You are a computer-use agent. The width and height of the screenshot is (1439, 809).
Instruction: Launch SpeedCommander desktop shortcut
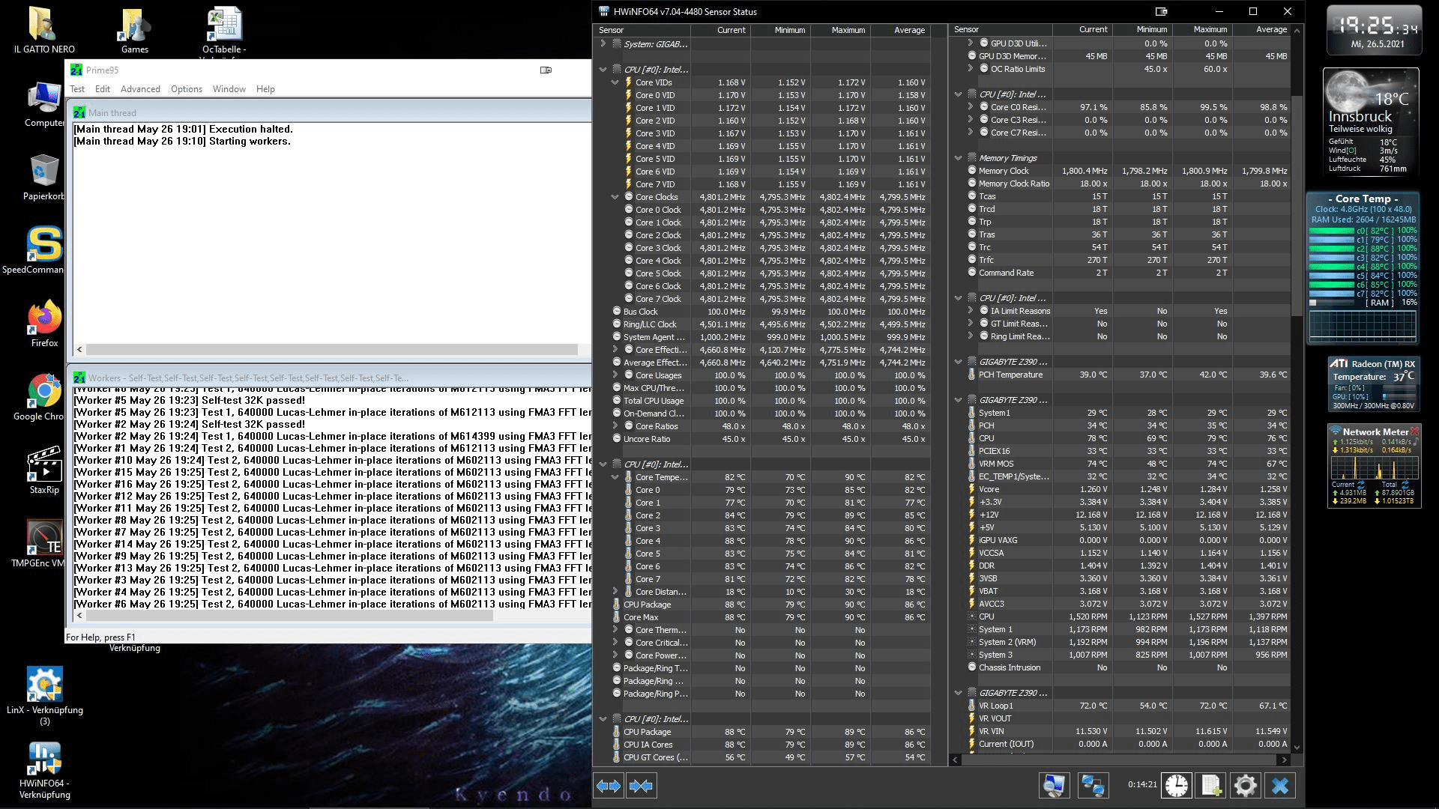(x=44, y=250)
